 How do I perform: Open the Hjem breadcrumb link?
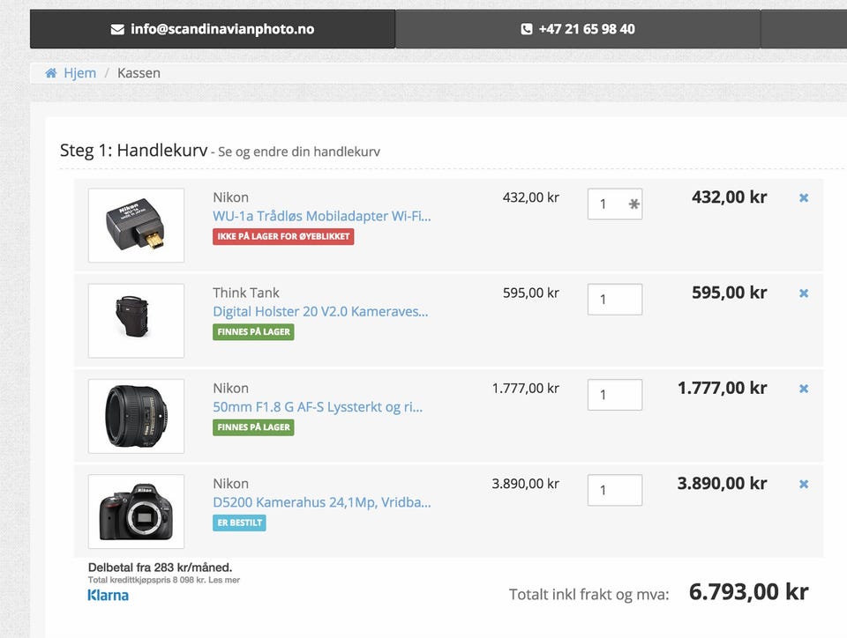[79, 73]
